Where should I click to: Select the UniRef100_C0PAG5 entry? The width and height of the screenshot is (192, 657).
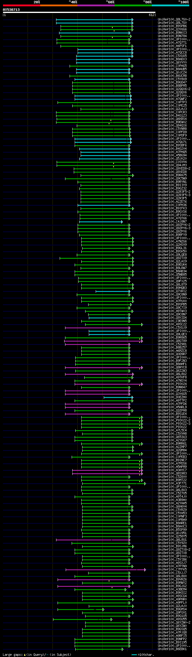click(172, 66)
